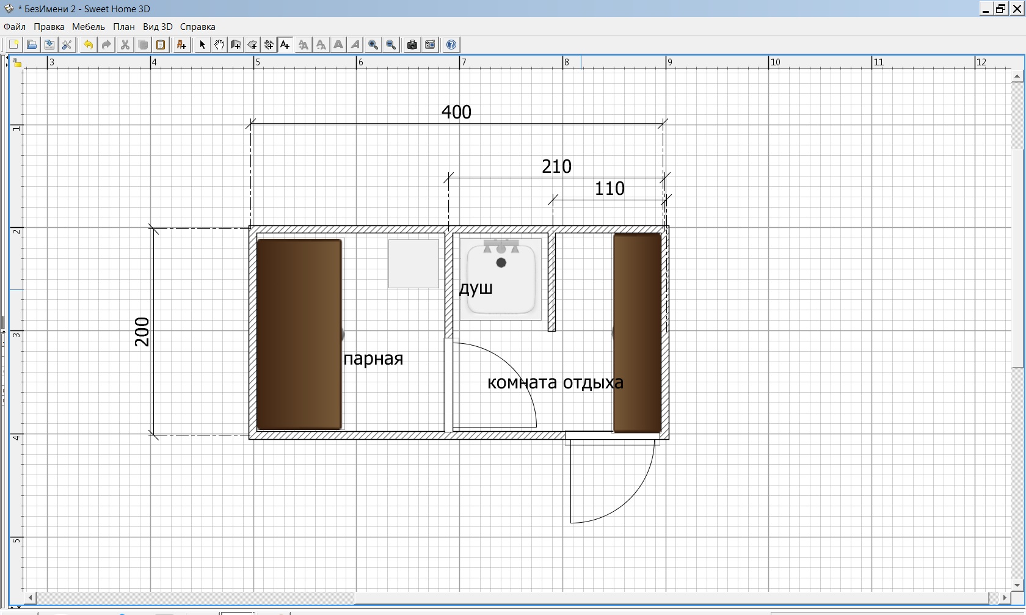1026x615 pixels.
Task: Open the Мебель menu
Action: (x=89, y=27)
